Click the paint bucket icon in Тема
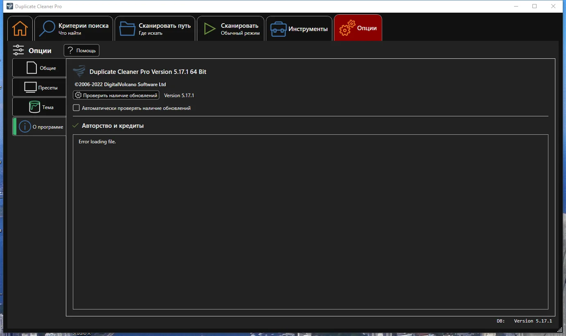 tap(34, 107)
